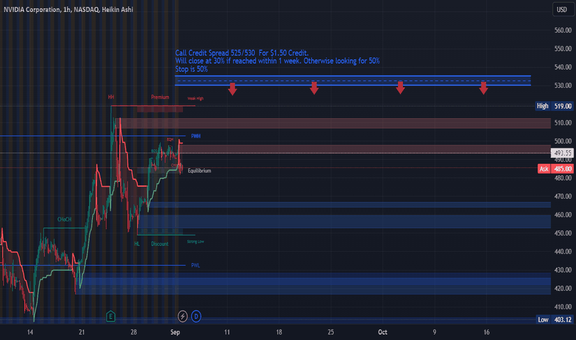Click the red Ask 485.00 label

[x=556, y=169]
